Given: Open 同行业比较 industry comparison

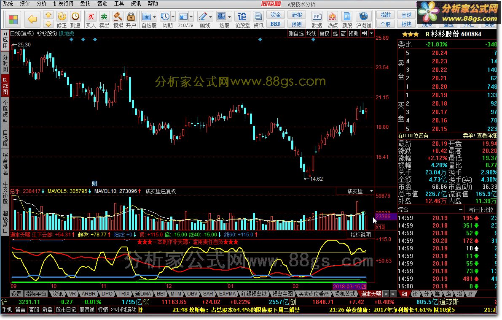Looking at the screenshot, I should 481,210.
